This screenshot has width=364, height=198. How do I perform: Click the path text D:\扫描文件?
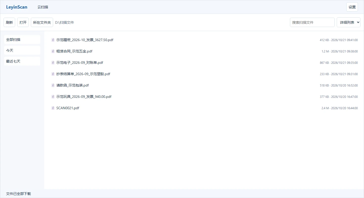[x=64, y=22]
